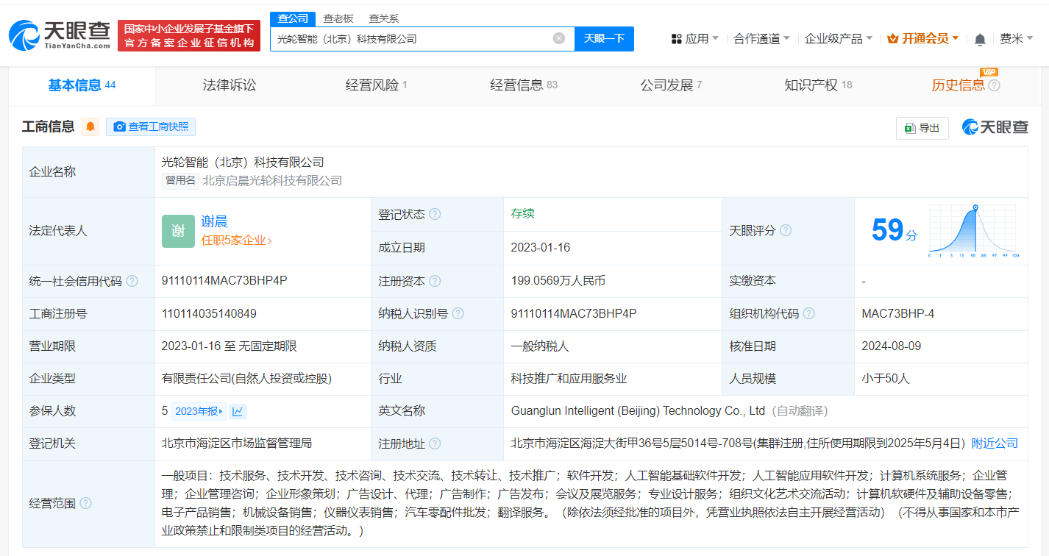The width and height of the screenshot is (1049, 556).
Task: Click the alert bell beside 工商信息
Action: (x=90, y=126)
